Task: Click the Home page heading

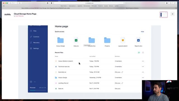Action: pos(62,26)
